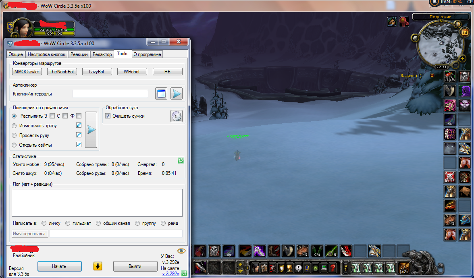Zoom in the minimap with plus button

point(462,58)
